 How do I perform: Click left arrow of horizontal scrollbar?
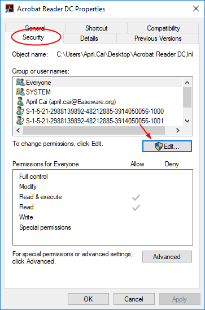tap(18, 130)
